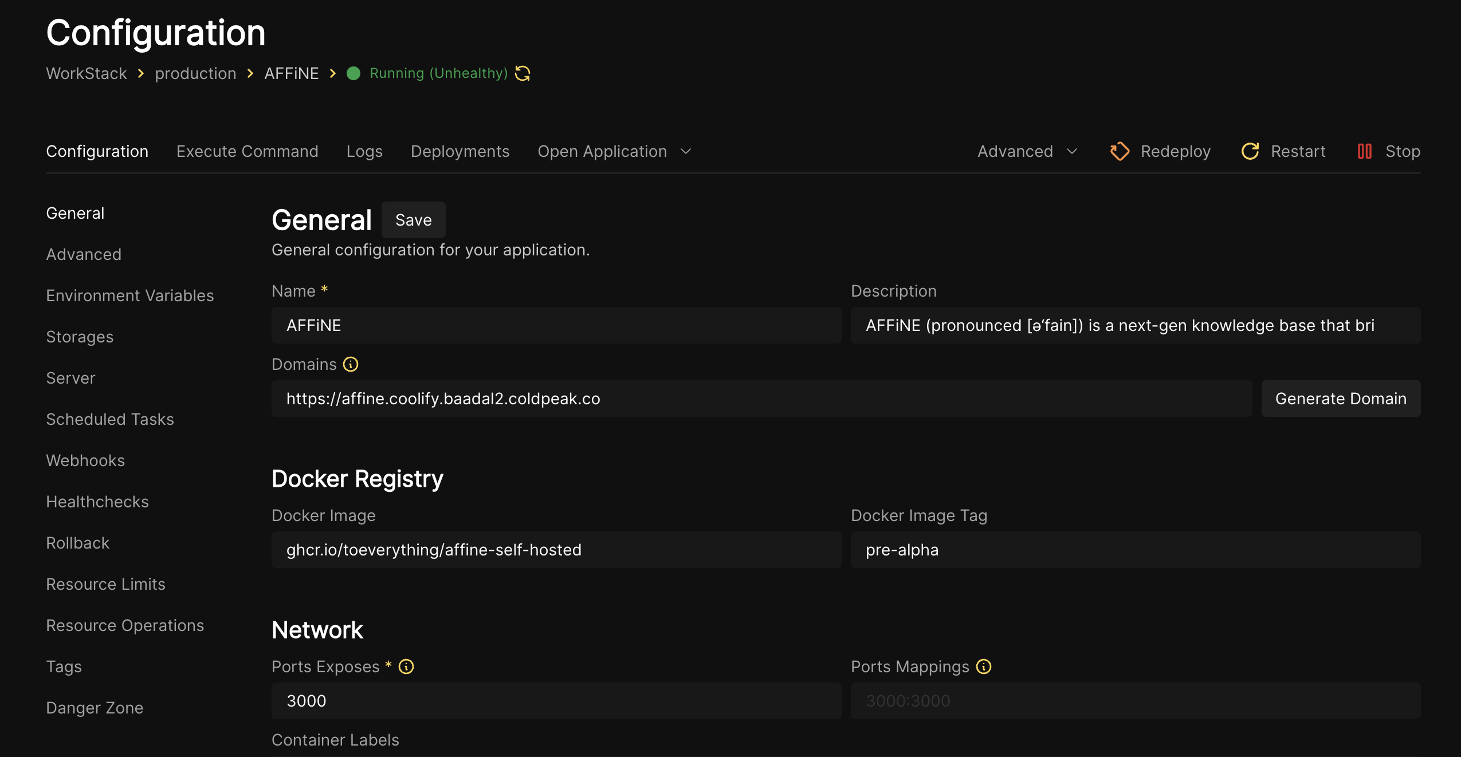The width and height of the screenshot is (1461, 757).
Task: Click the Ports Mappings info icon
Action: click(984, 667)
